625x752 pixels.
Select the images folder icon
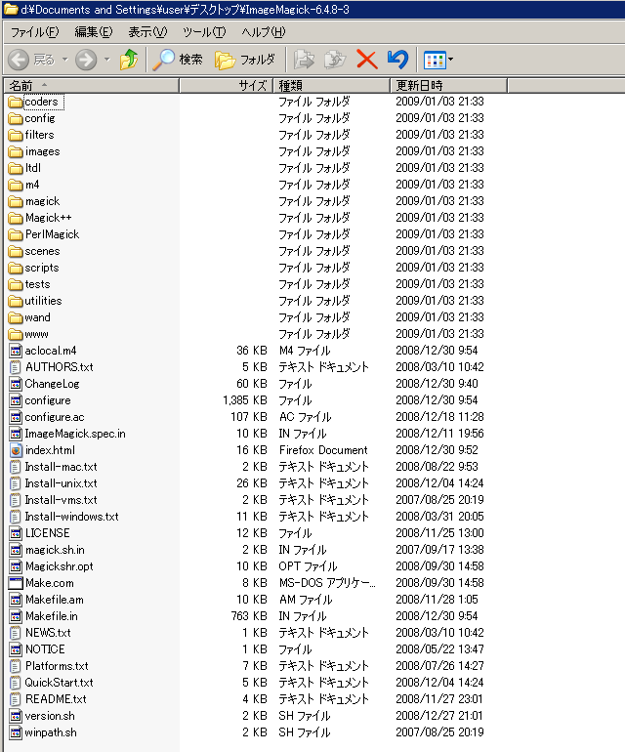pos(16,151)
